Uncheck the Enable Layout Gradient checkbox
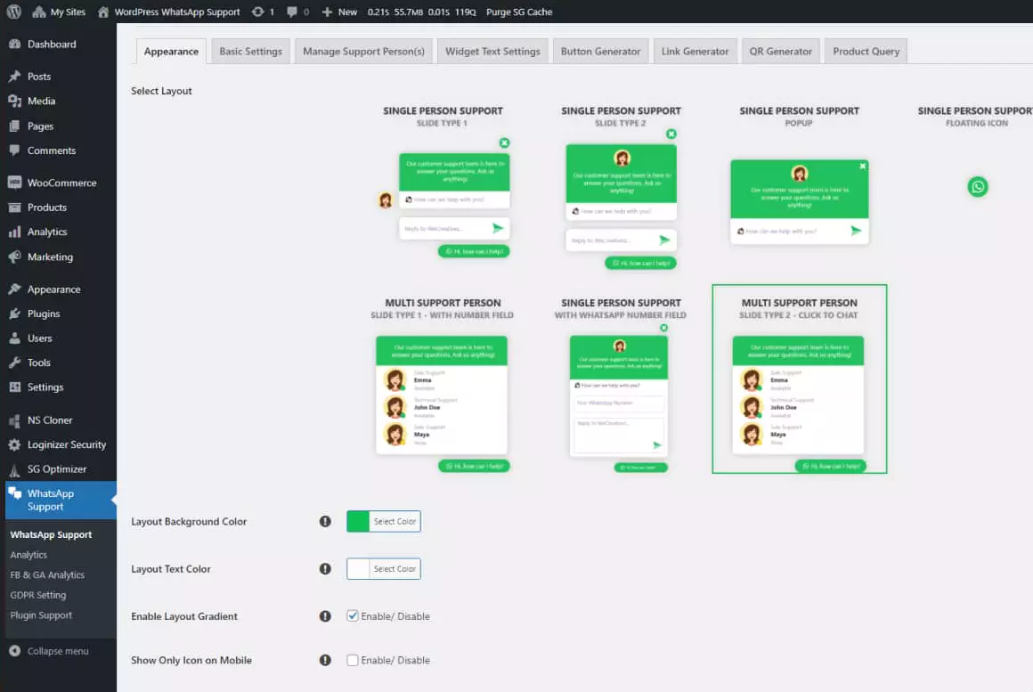The image size is (1033, 692). pyautogui.click(x=353, y=616)
